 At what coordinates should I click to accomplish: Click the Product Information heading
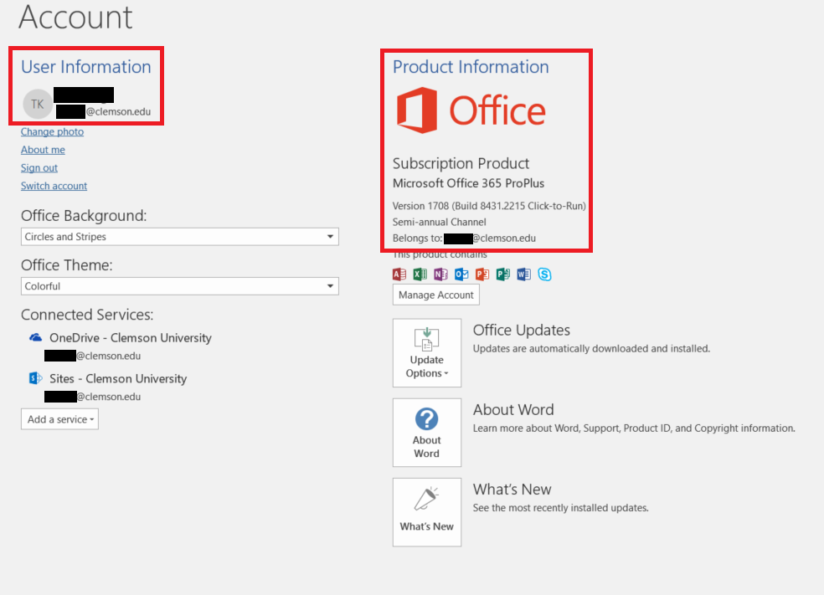click(x=471, y=67)
